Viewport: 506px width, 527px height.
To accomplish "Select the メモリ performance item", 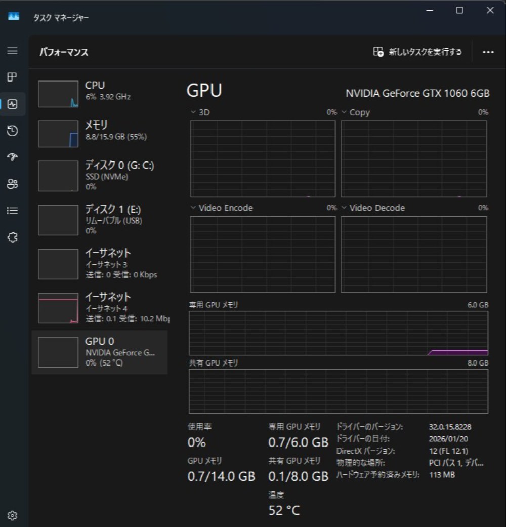I will coord(100,134).
